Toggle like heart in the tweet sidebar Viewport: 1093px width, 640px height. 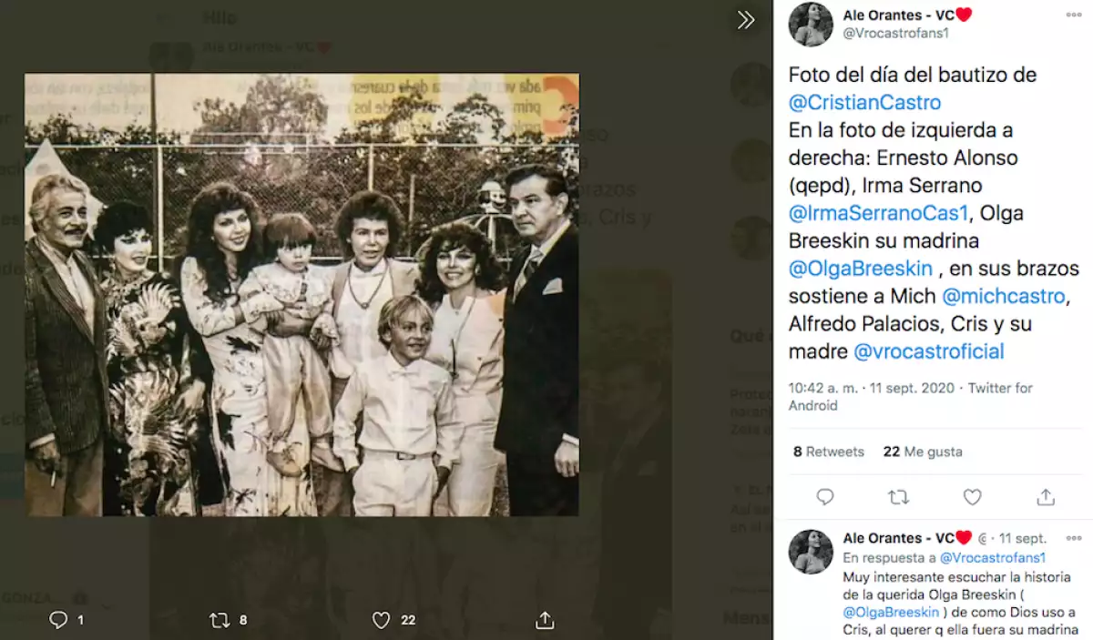tap(972, 497)
